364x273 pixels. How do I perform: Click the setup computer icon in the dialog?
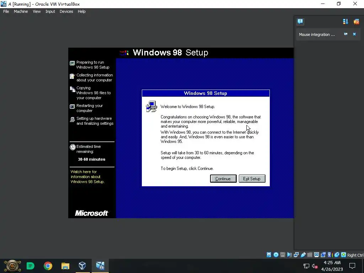click(151, 107)
